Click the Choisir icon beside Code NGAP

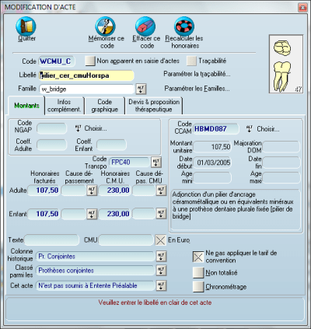78,128
